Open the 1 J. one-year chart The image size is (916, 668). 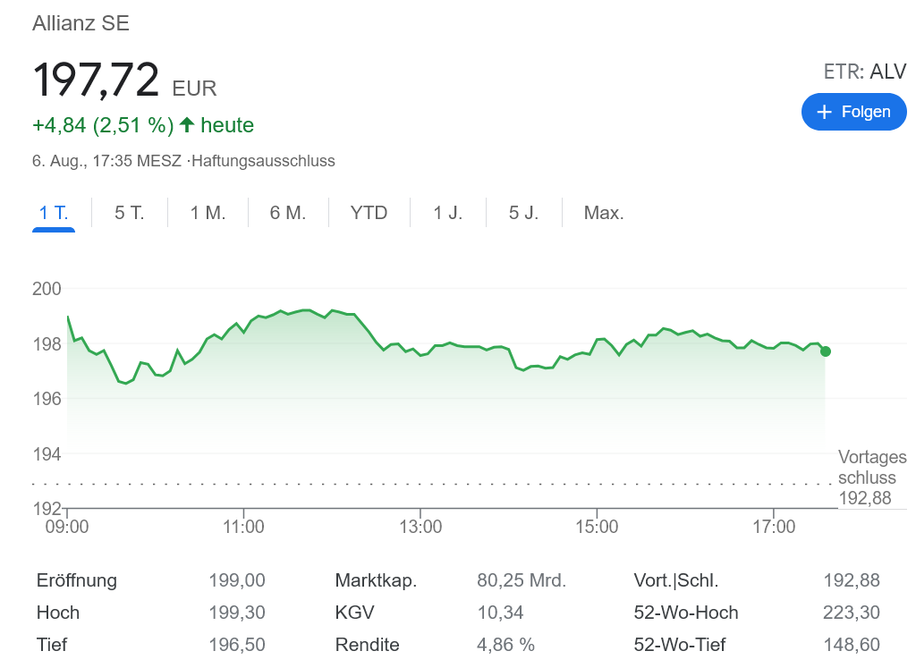[x=447, y=213]
